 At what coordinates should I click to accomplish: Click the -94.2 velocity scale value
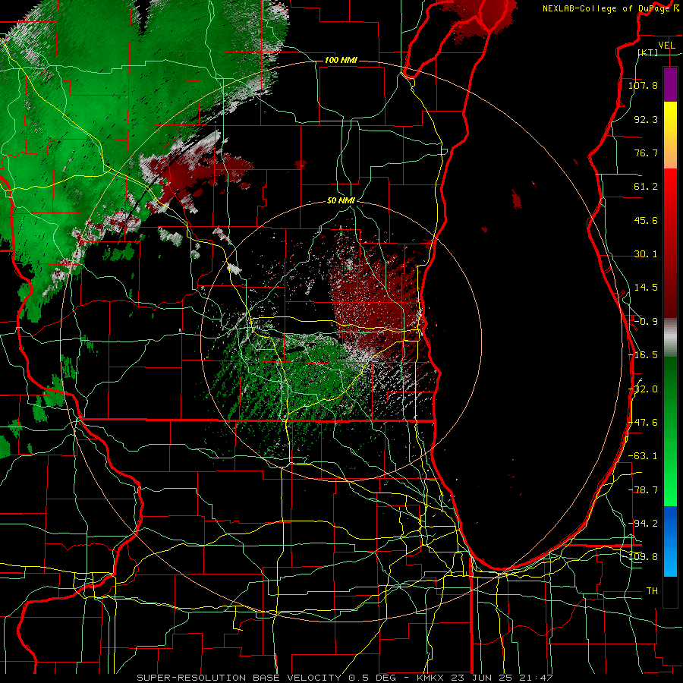(643, 523)
